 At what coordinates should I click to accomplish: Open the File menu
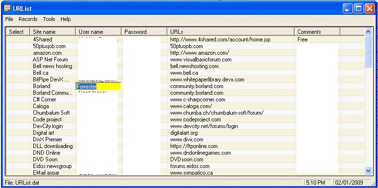click(9, 19)
